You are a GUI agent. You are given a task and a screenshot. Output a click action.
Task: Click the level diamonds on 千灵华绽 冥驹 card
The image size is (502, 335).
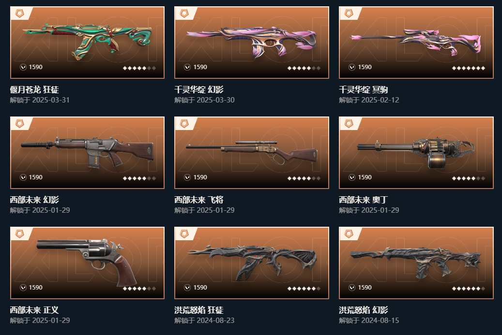[469, 68]
